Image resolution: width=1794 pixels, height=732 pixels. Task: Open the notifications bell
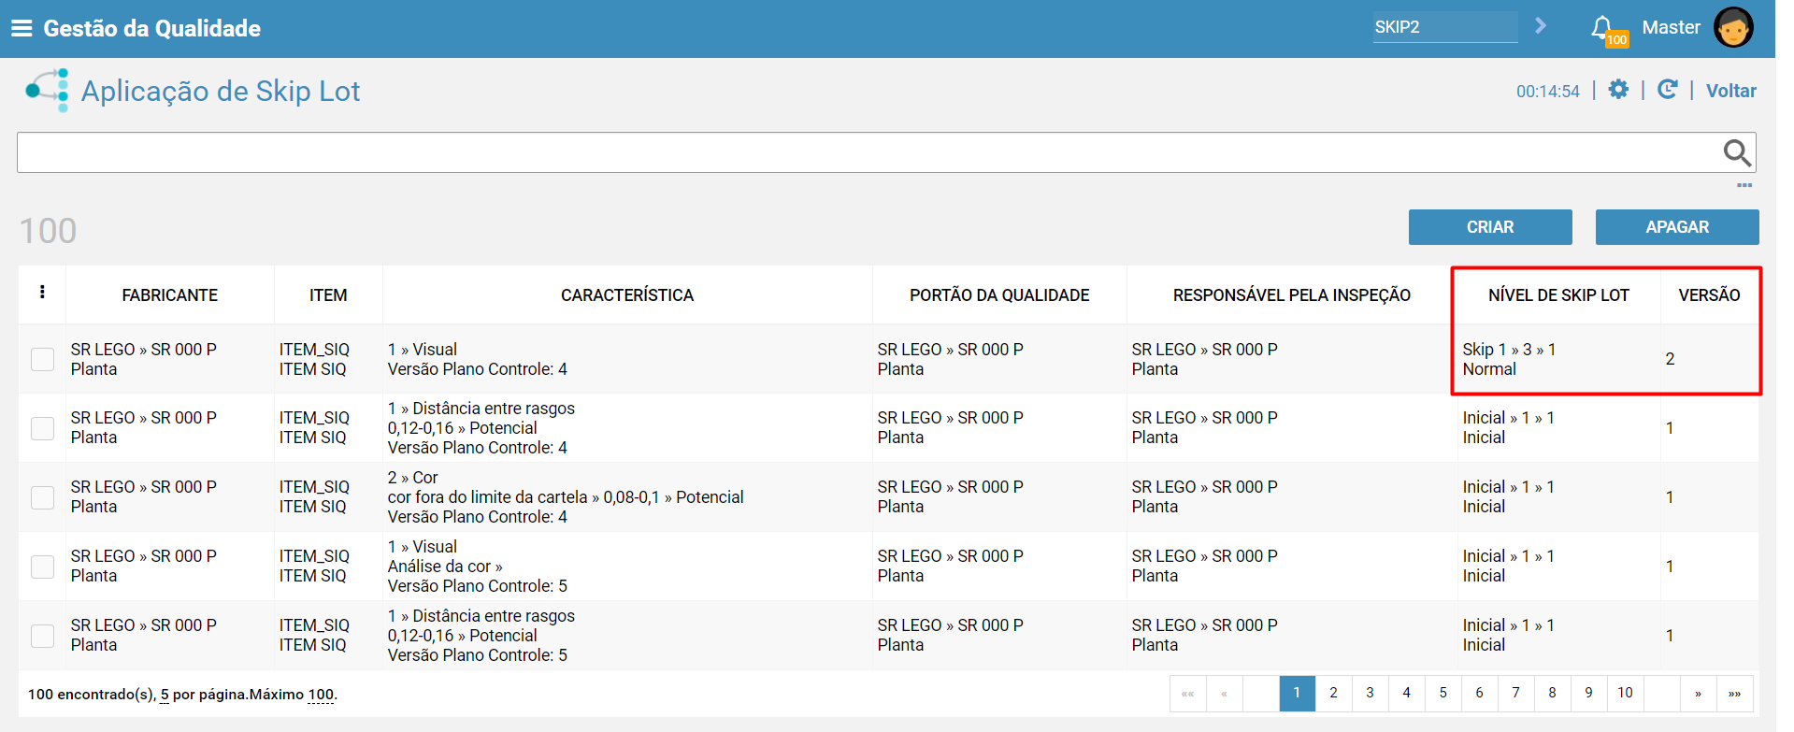pyautogui.click(x=1601, y=27)
